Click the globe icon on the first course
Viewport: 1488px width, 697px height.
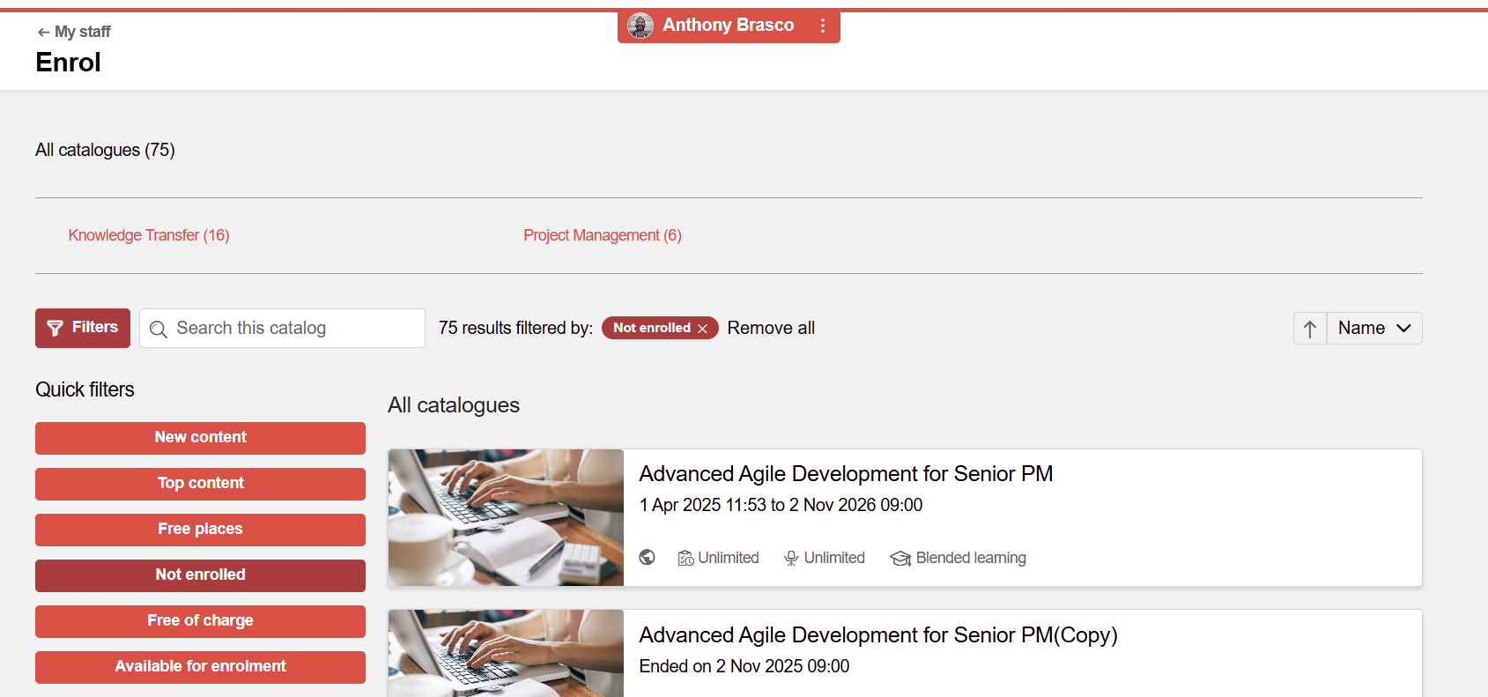pyautogui.click(x=648, y=557)
